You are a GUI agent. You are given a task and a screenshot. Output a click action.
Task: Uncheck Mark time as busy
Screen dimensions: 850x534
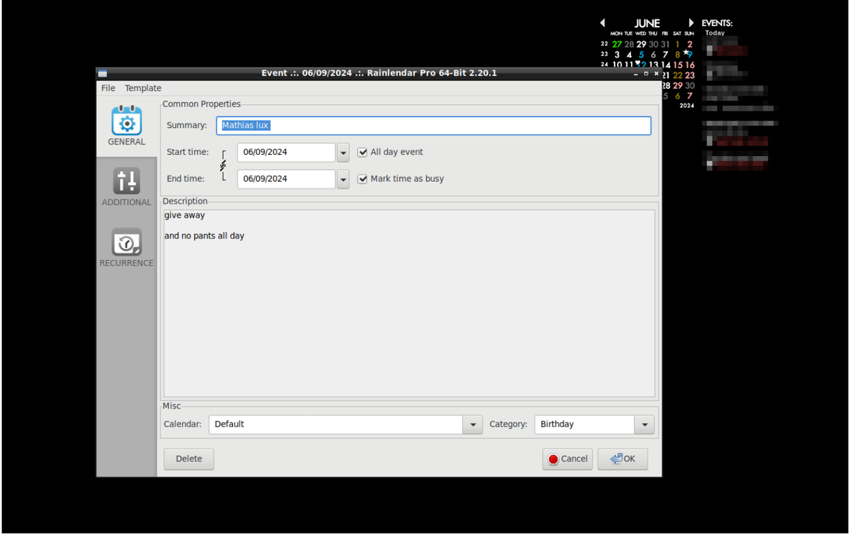click(362, 179)
